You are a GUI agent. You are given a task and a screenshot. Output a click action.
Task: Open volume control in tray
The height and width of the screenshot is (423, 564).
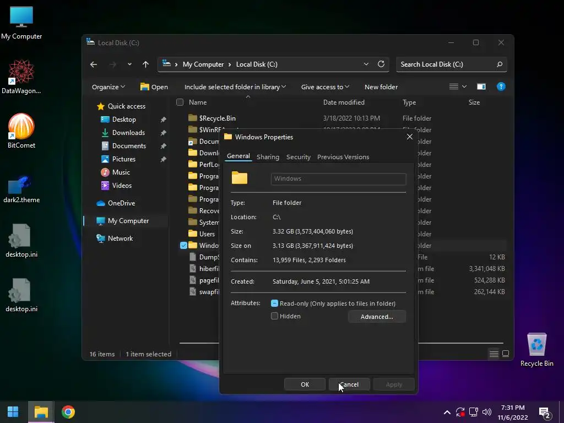487,412
